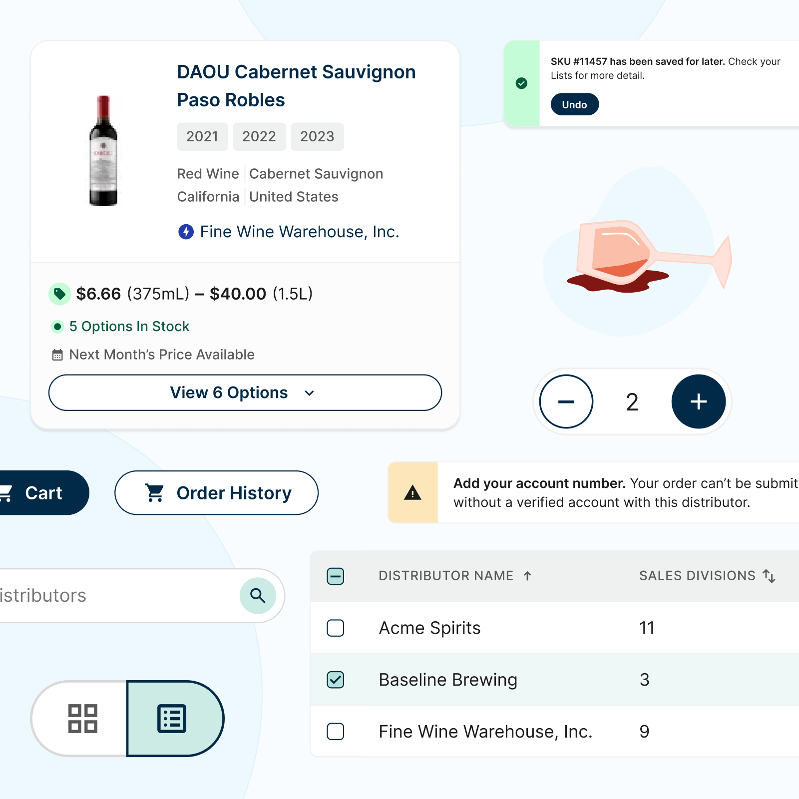
Task: Click the search magnifier icon
Action: pyautogui.click(x=257, y=595)
